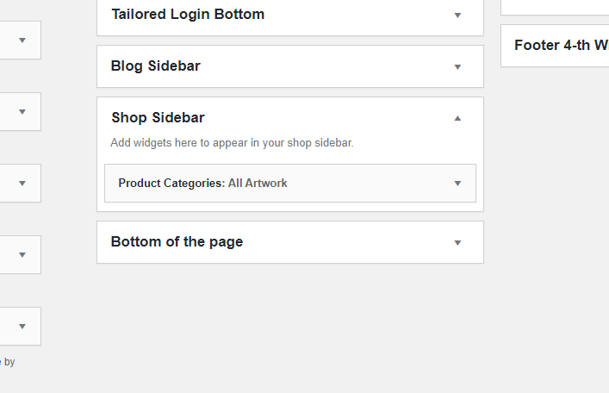This screenshot has height=393, width=609.
Task: Collapse Shop Sidebar with the up arrow
Action: click(x=457, y=118)
